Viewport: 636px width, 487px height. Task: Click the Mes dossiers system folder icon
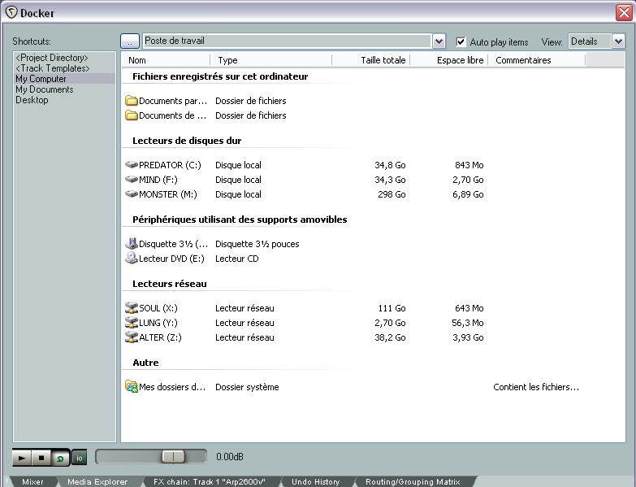pos(132,387)
